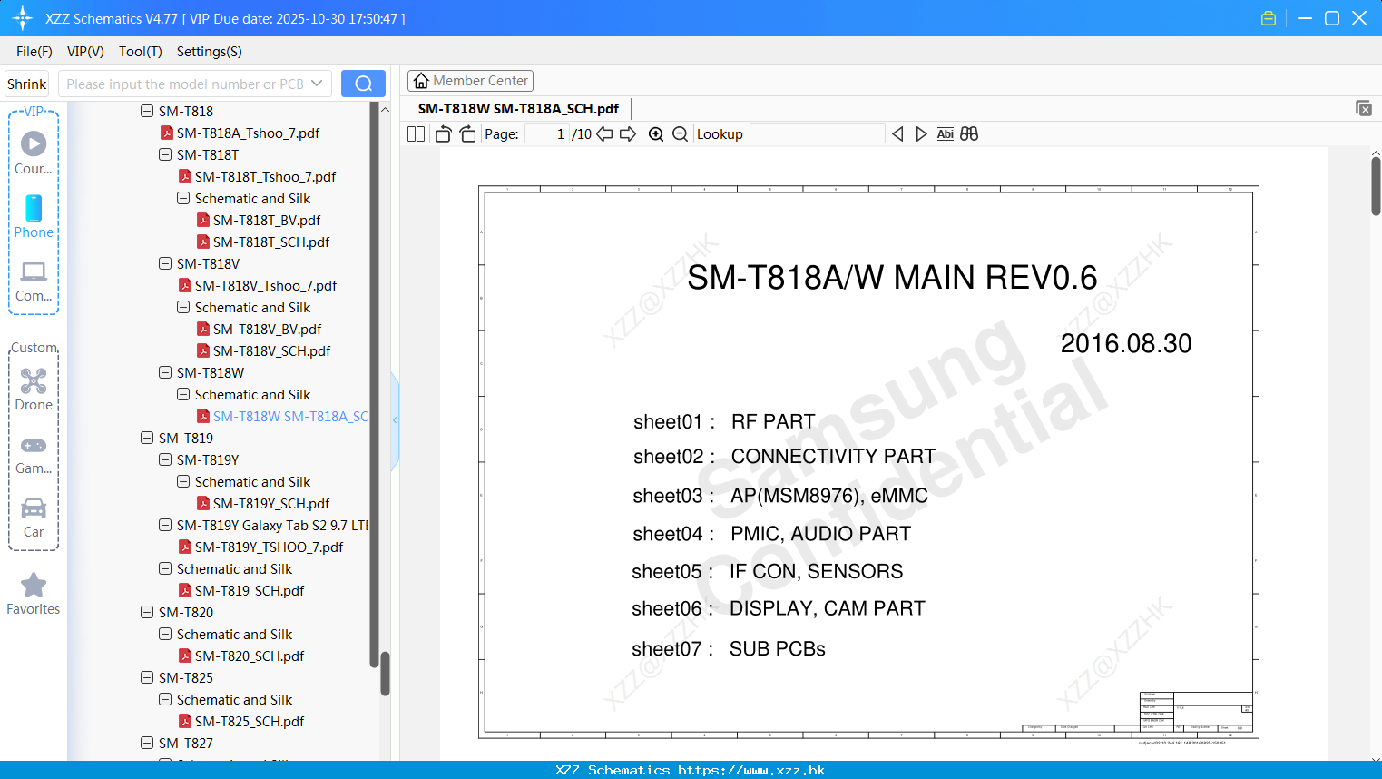Viewport: 1382px width, 779px height.
Task: Toggle two-page view layout icon
Action: pos(416,134)
